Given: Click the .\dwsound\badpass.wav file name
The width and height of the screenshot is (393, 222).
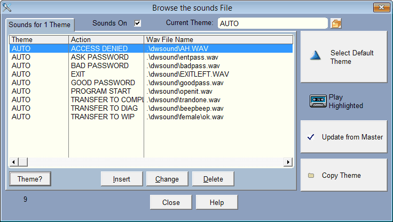Looking at the screenshot, I should click(183, 66).
